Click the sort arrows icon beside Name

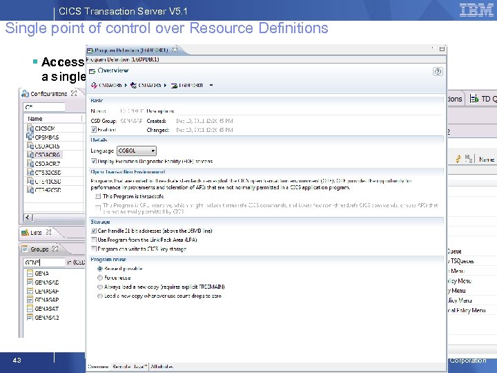458,159
